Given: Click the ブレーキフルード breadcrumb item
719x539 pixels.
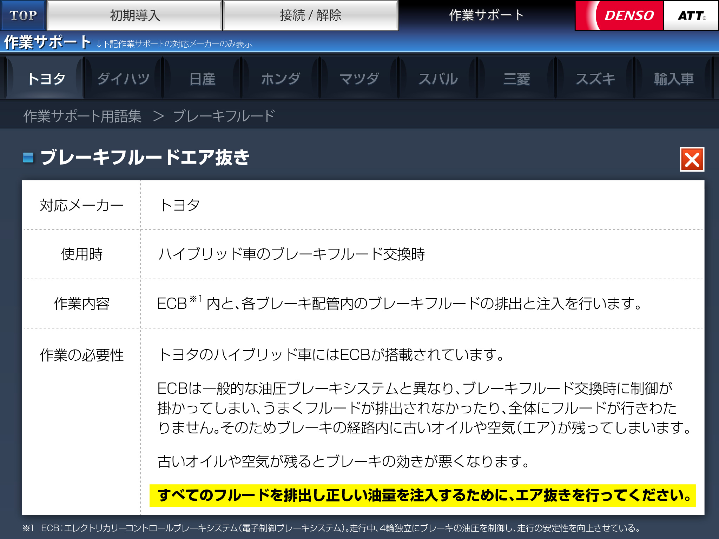Looking at the screenshot, I should [x=224, y=116].
